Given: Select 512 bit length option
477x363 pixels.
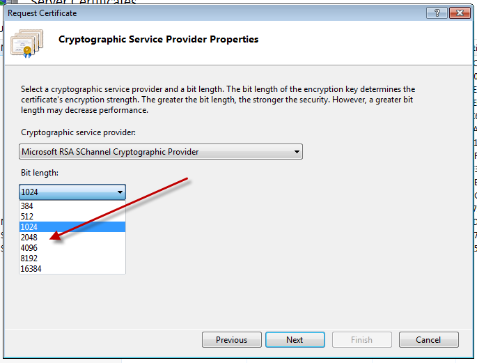Looking at the screenshot, I should tap(28, 217).
